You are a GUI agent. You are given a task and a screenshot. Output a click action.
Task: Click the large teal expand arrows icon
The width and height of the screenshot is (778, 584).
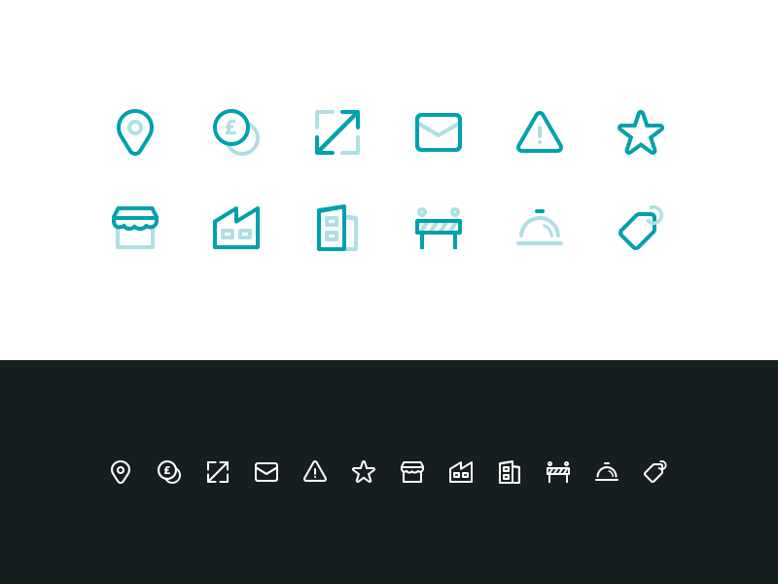click(x=337, y=132)
